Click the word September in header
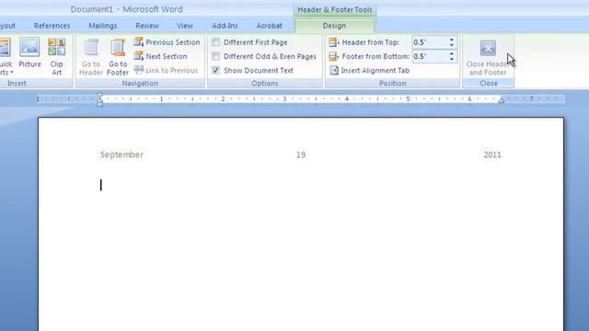 coord(121,154)
